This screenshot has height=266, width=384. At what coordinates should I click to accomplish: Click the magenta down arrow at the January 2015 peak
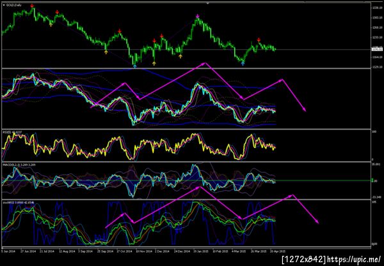pyautogui.click(x=198, y=16)
